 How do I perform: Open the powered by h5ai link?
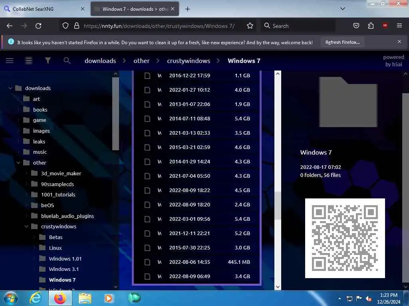point(393,61)
